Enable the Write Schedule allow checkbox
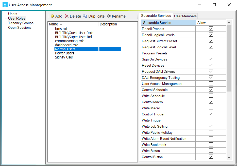This screenshot has width=237, height=166. (x=211, y=96)
